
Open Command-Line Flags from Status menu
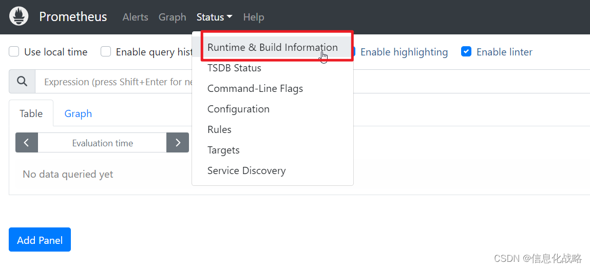pos(273,88)
